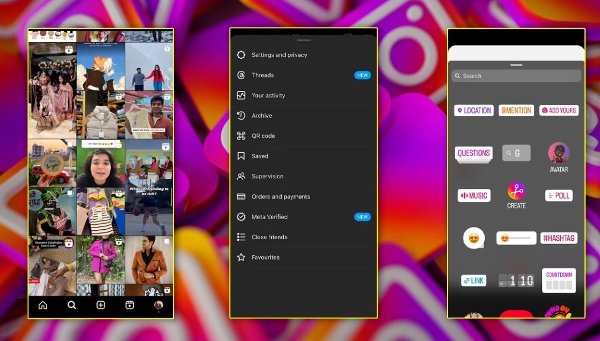The image size is (600, 341).
Task: Tap the Home icon in bottom navigation
Action: pyautogui.click(x=43, y=304)
